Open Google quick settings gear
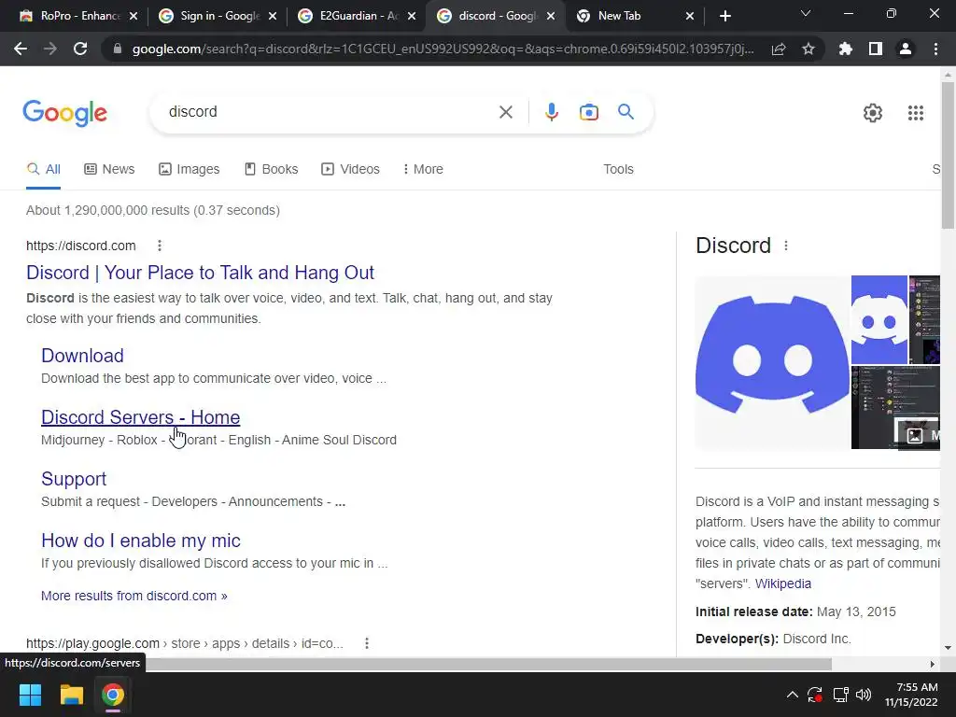This screenshot has height=717, width=956. pyautogui.click(x=873, y=113)
